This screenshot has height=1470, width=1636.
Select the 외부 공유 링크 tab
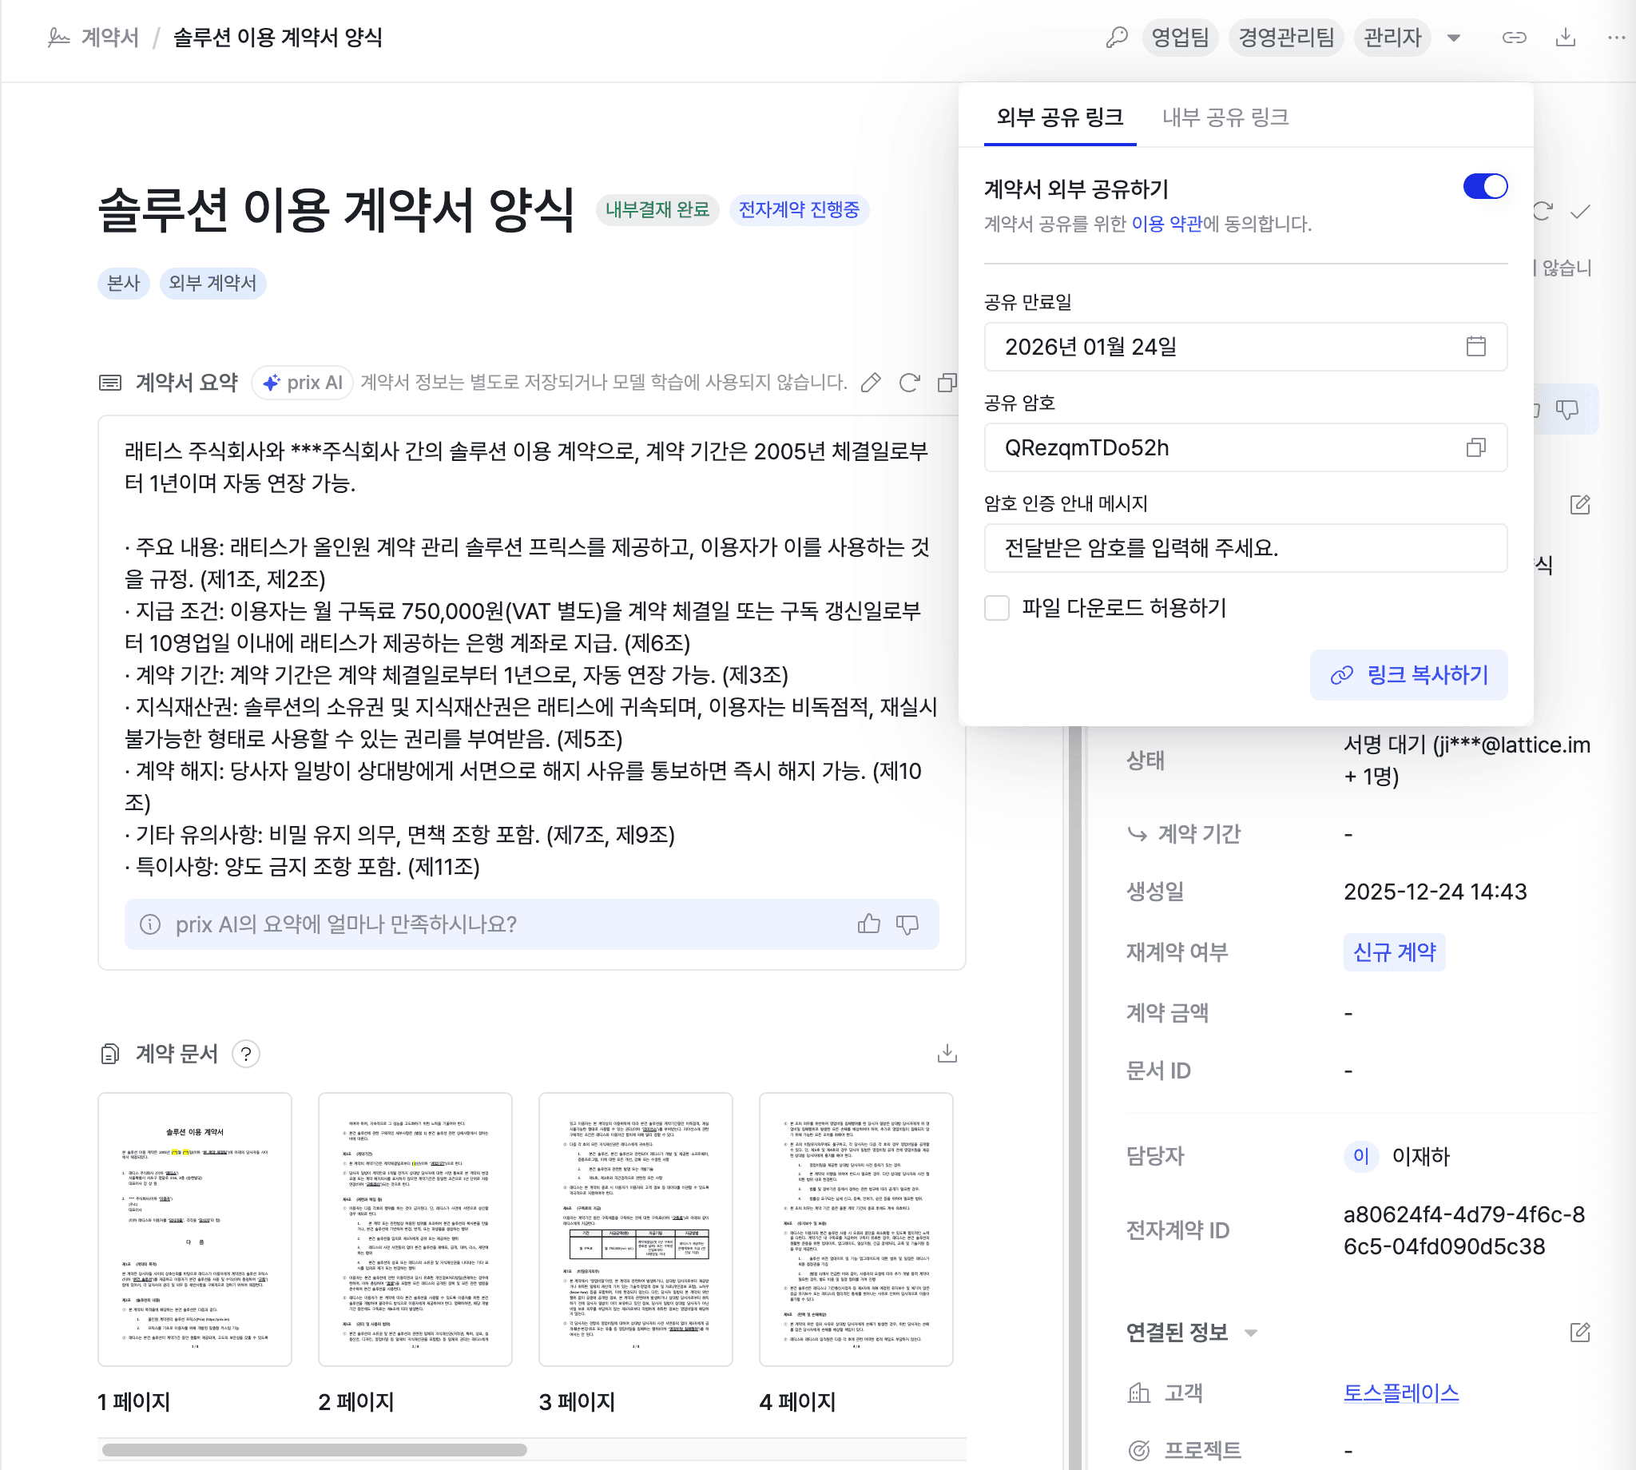coord(1059,118)
